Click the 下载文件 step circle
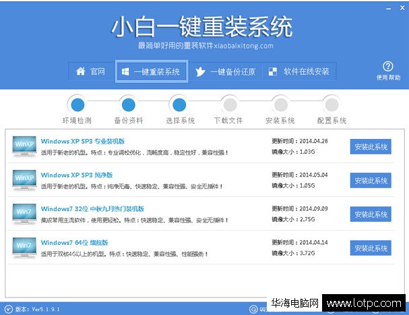This screenshot has width=409, height=315. pyautogui.click(x=230, y=105)
